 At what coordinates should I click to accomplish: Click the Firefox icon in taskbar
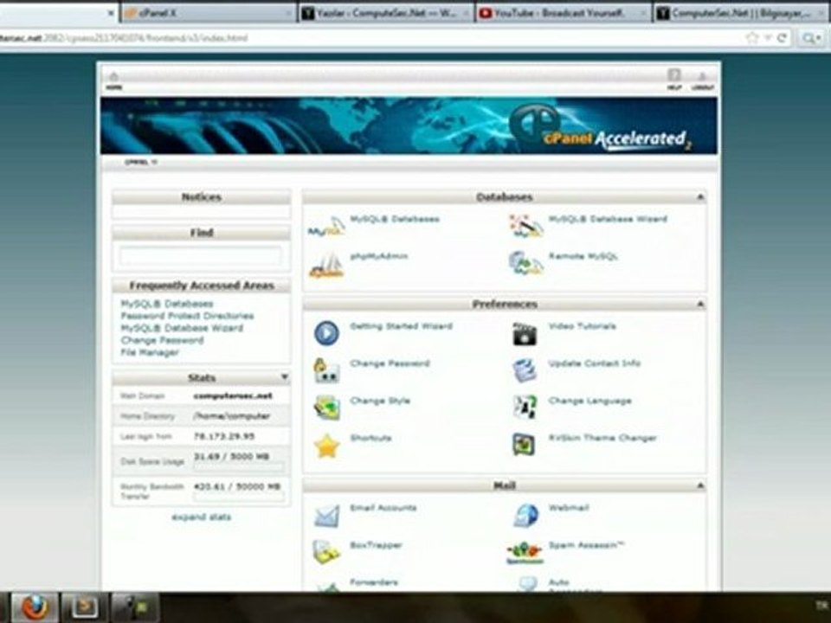coord(34,607)
